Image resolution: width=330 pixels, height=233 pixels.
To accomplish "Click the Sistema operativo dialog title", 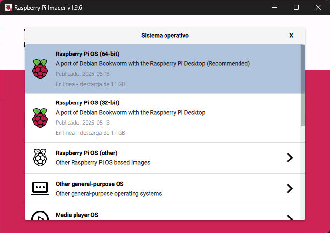I will coord(165,35).
